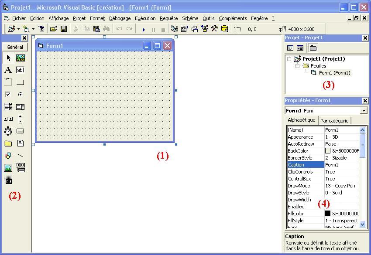The height and width of the screenshot is (255, 371).
Task: Open the Exécution menu
Action: click(x=145, y=18)
